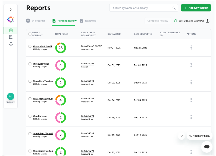Select the Pending Review tab
Screen dimensions: 216x156
64,21
